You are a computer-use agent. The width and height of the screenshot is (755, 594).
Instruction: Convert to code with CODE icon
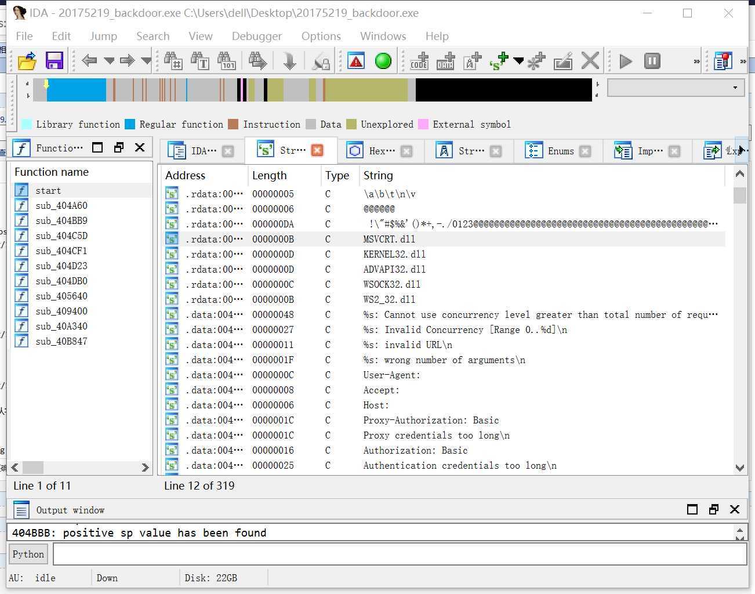click(x=419, y=60)
